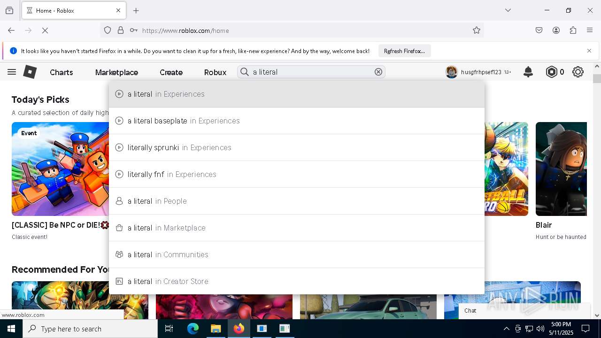
Task: Open Firefox application menu
Action: (x=590, y=31)
